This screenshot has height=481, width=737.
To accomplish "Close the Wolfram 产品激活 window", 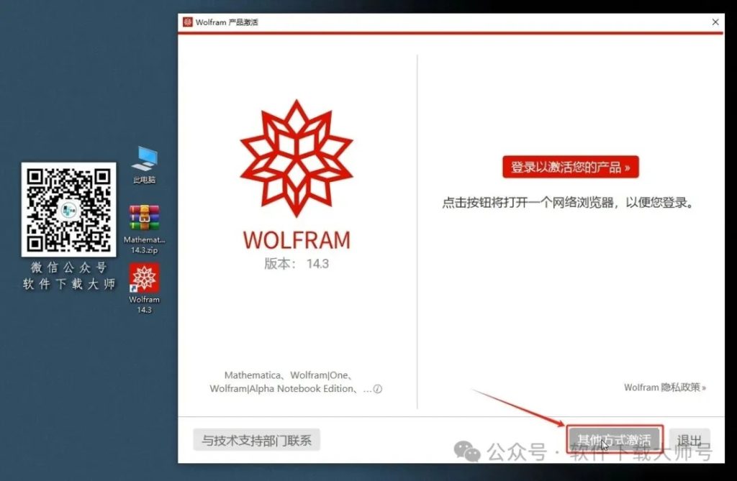I will [x=715, y=22].
